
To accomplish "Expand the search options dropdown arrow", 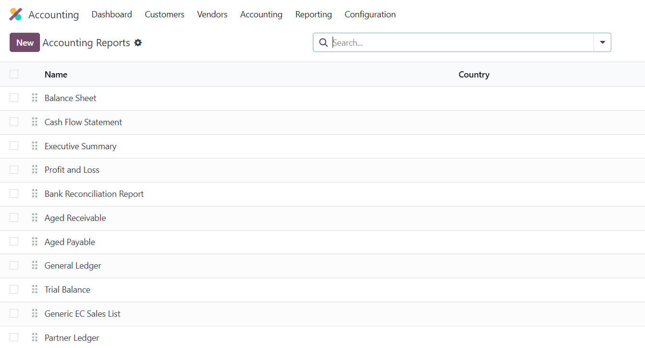I will [603, 42].
